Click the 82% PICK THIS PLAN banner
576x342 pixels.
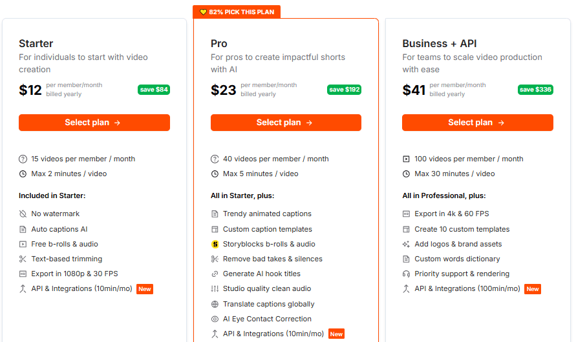pos(237,12)
